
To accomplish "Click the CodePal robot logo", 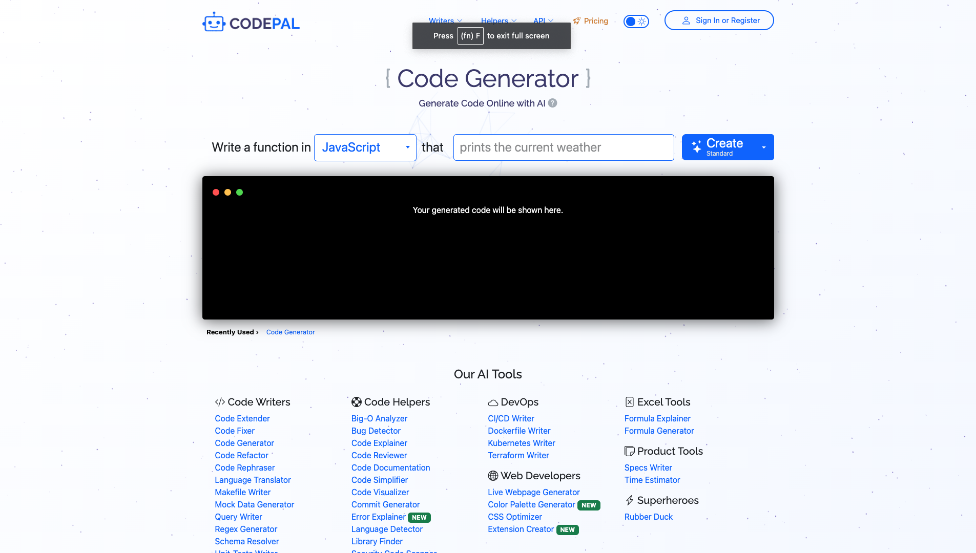I will [214, 23].
